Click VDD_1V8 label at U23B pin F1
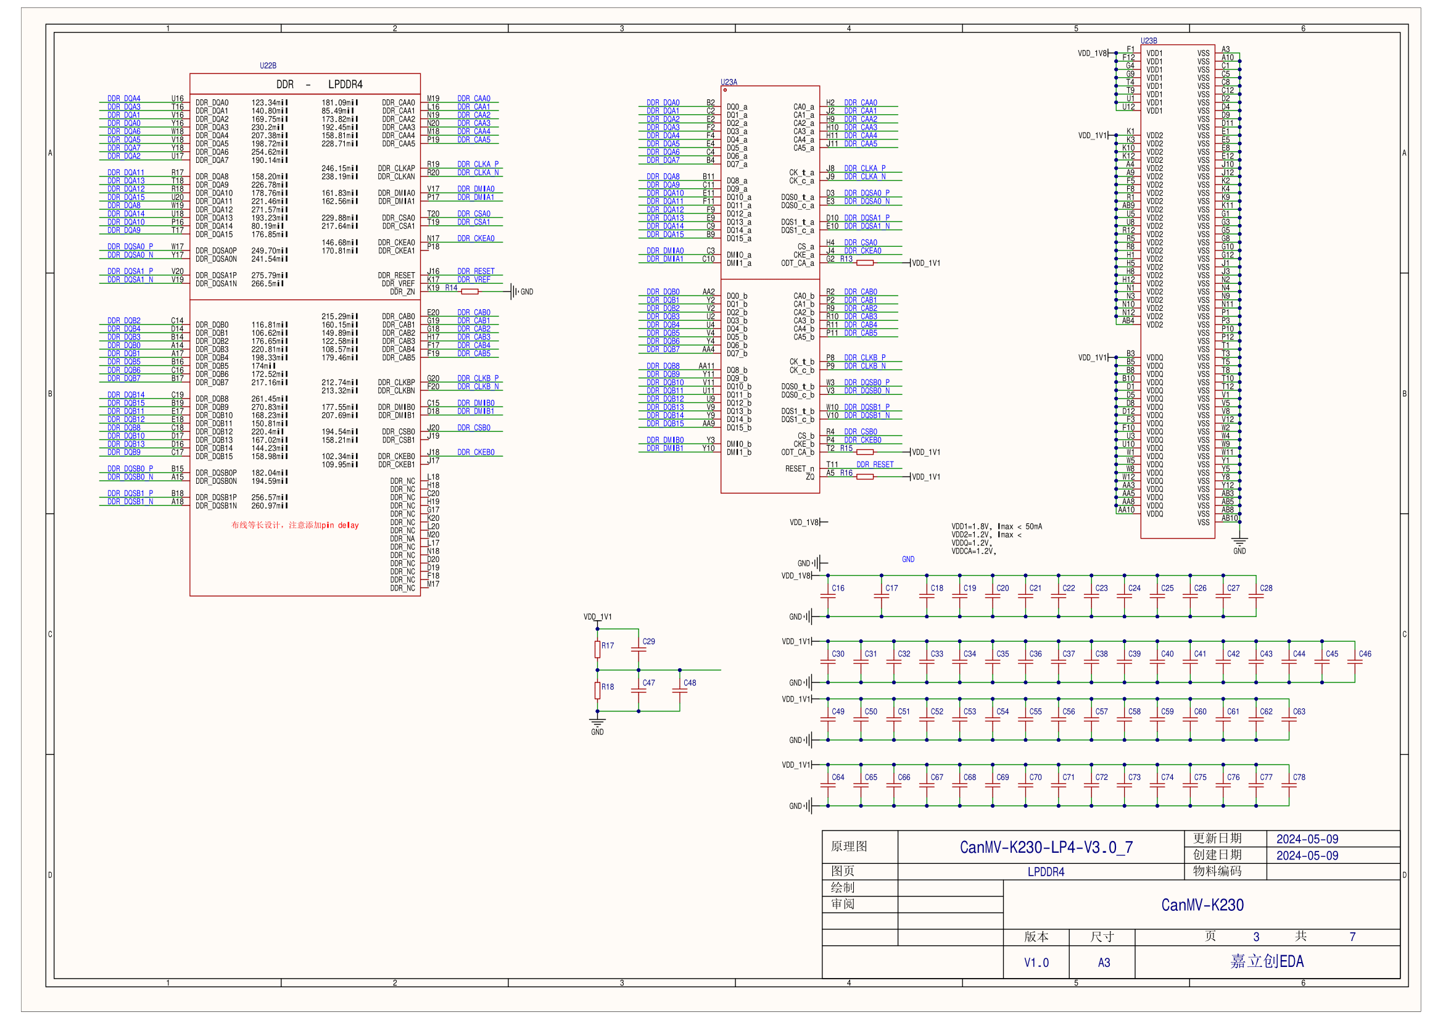The image size is (1443, 1020). [1093, 54]
